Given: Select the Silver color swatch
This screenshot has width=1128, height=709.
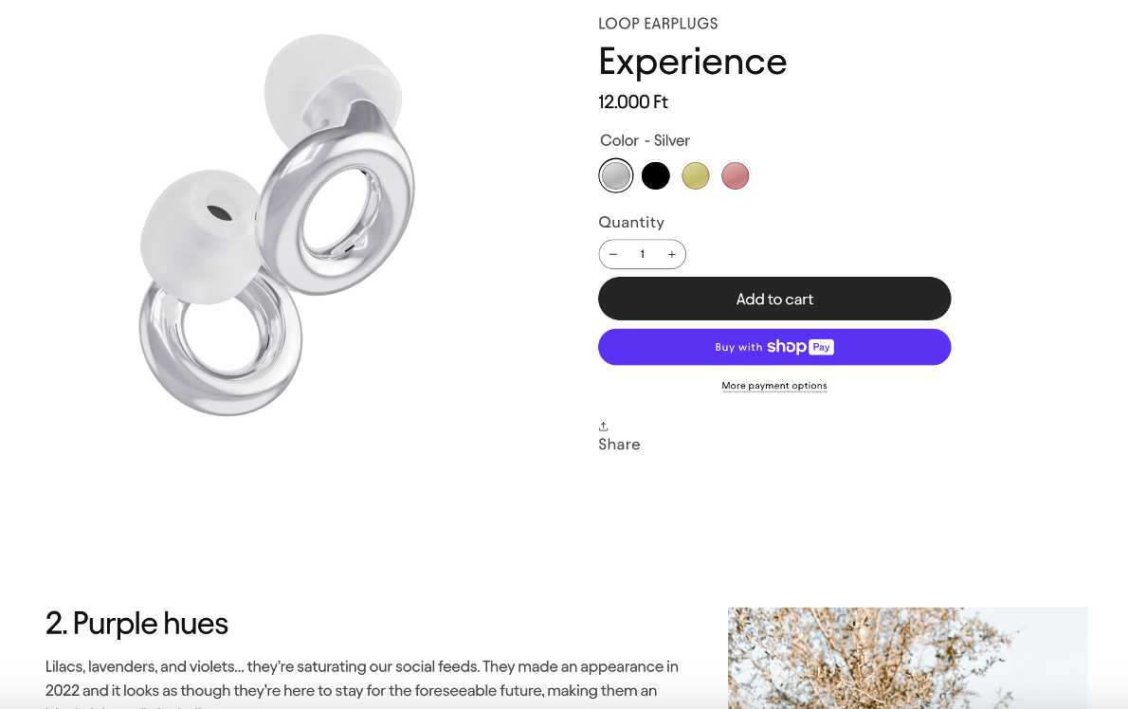Looking at the screenshot, I should [x=616, y=175].
